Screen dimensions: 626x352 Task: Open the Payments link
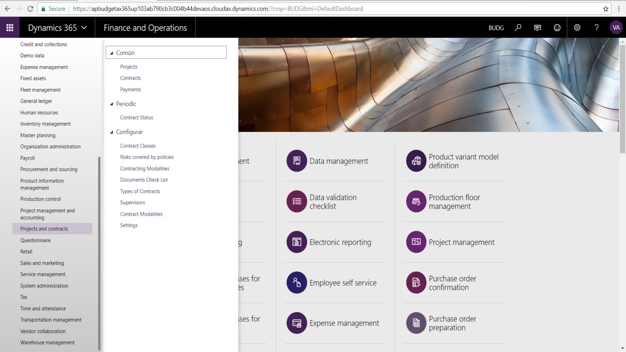(x=131, y=89)
